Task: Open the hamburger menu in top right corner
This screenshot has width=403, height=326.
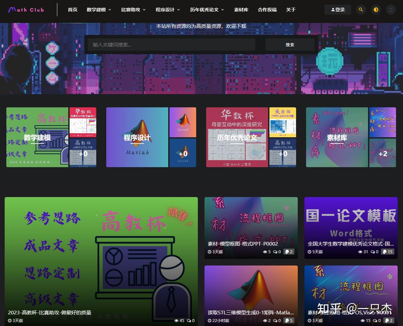Action: [x=391, y=10]
